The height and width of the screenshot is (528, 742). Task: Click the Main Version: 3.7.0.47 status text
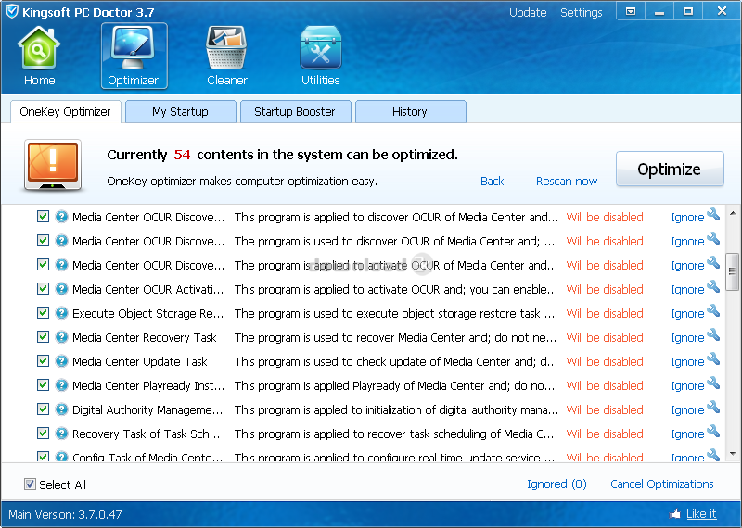(x=65, y=514)
